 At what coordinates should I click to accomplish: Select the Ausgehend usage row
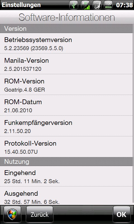coord(66,196)
